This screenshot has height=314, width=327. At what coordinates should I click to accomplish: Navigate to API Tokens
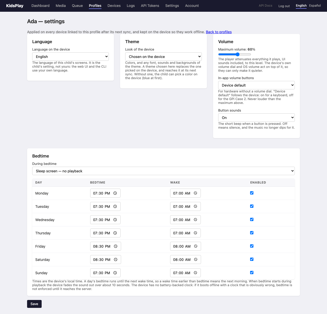[150, 6]
